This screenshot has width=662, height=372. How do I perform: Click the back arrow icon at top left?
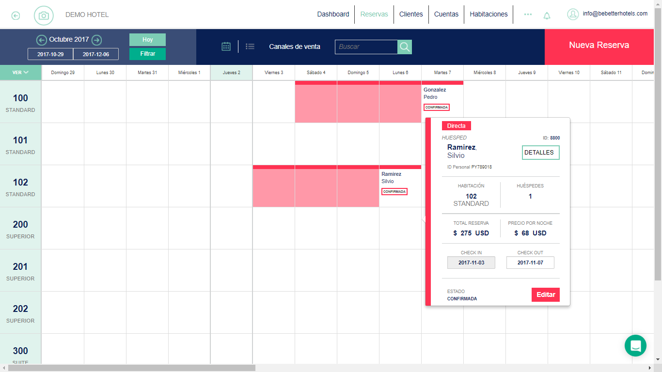pos(16,15)
